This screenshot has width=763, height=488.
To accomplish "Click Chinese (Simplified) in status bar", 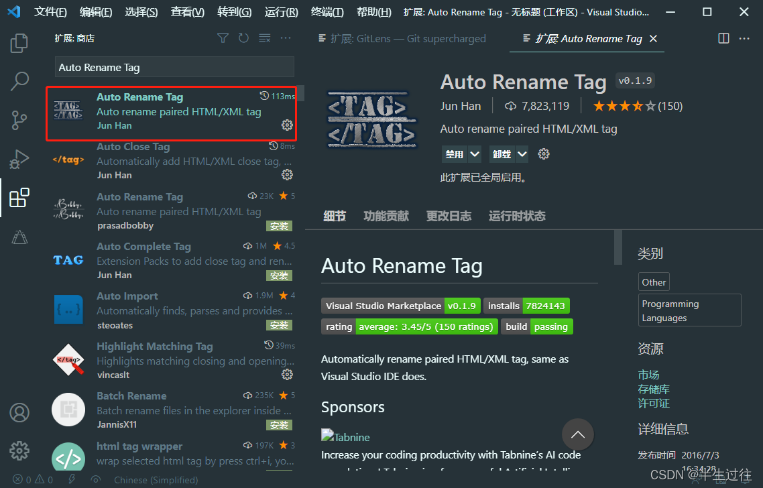I will coord(156,480).
